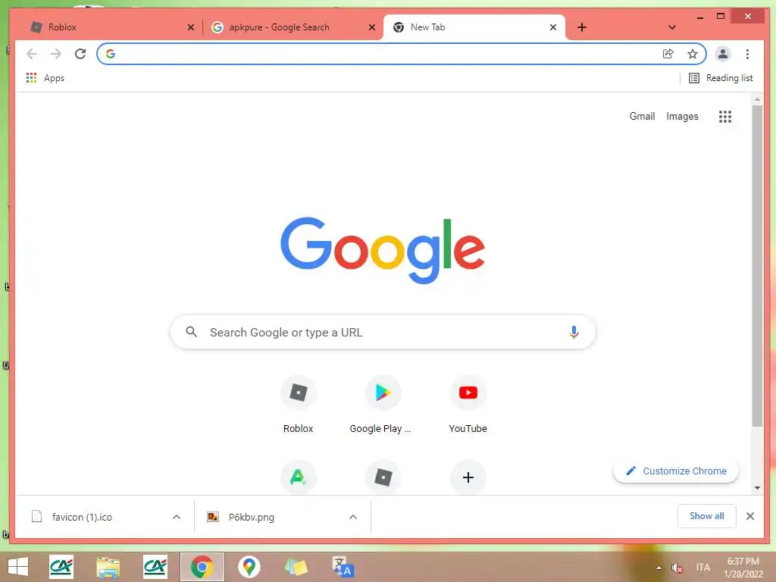Screen dimensions: 776x582
Task: Show hidden system tray icons
Action: [659, 568]
